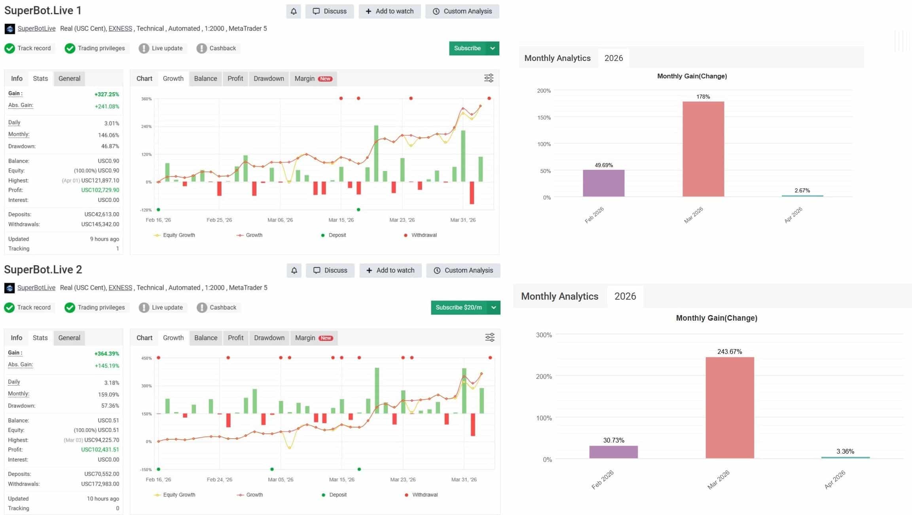Click the Track record green check icon, first account
912x515 pixels.
(10, 48)
